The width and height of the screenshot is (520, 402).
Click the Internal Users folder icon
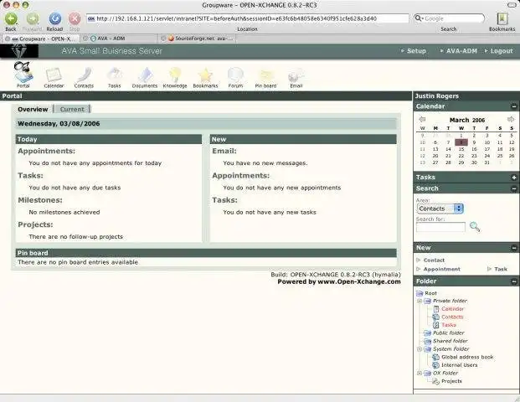[x=435, y=365]
